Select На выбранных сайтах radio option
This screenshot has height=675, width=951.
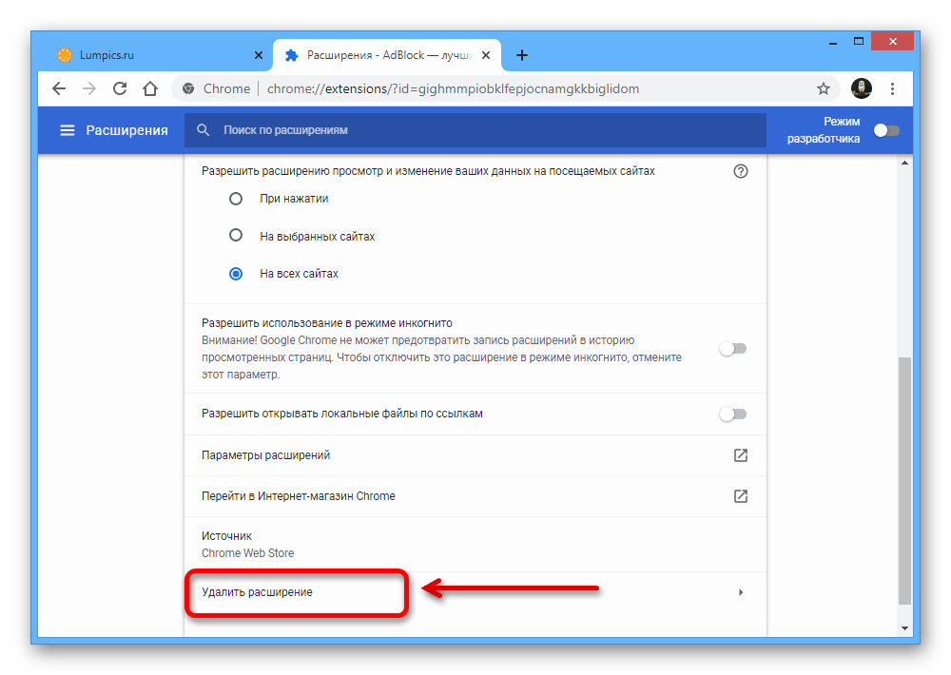[x=235, y=236]
